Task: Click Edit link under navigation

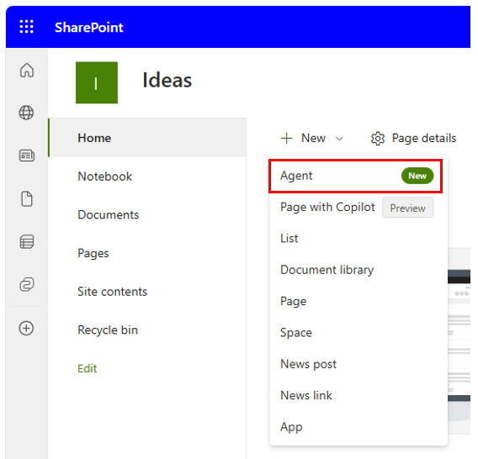Action: coord(88,368)
